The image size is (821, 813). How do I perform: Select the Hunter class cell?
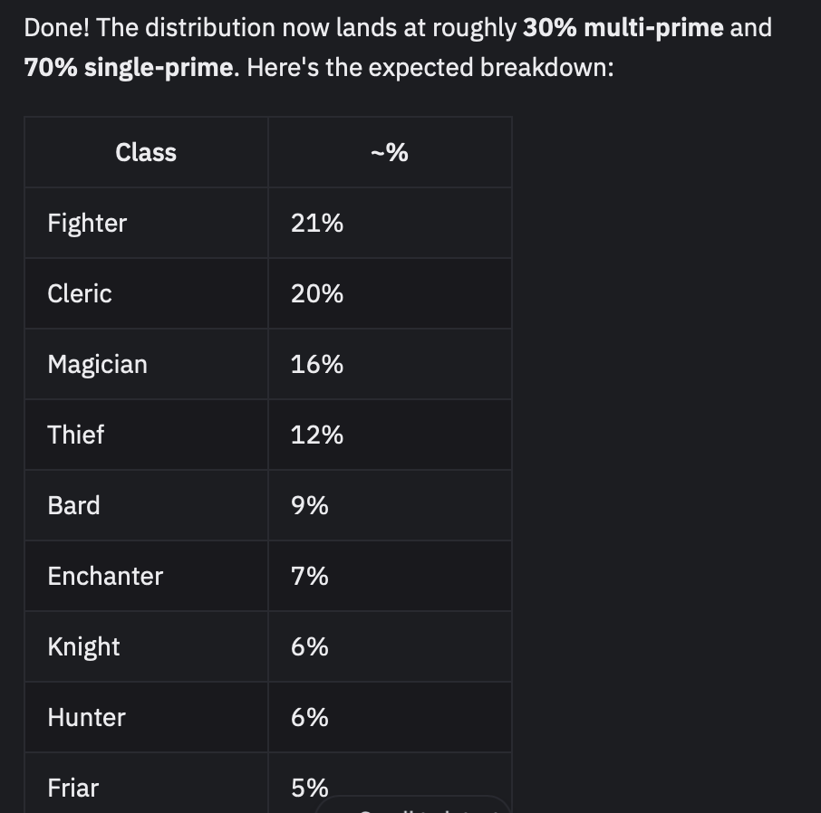point(87,717)
